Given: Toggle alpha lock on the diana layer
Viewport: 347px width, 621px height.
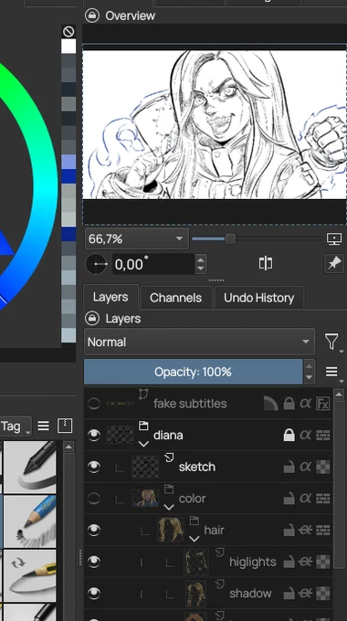Looking at the screenshot, I should click(305, 436).
